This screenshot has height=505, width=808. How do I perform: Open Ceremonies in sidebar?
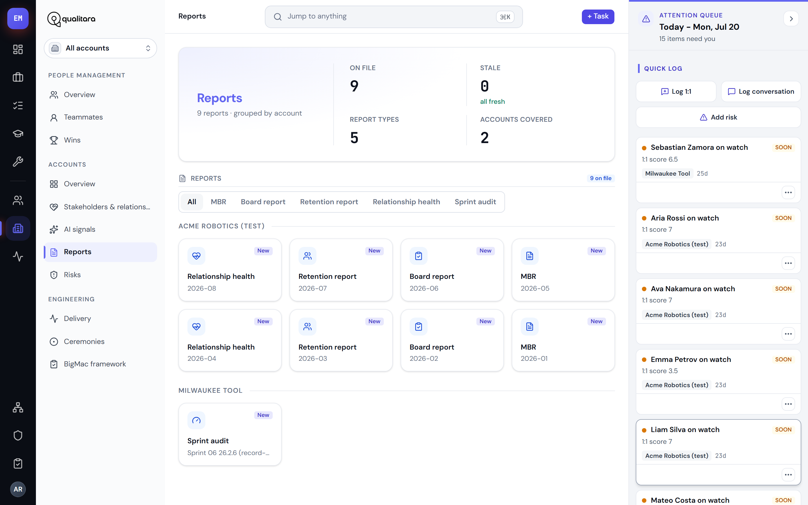tap(100, 341)
